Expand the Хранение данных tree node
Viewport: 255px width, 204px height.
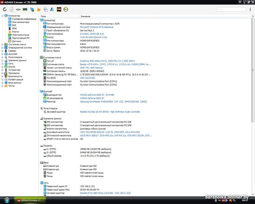2,60
